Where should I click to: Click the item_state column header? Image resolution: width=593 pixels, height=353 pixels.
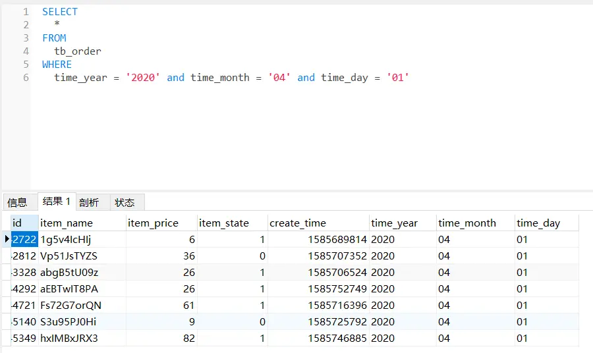(224, 223)
